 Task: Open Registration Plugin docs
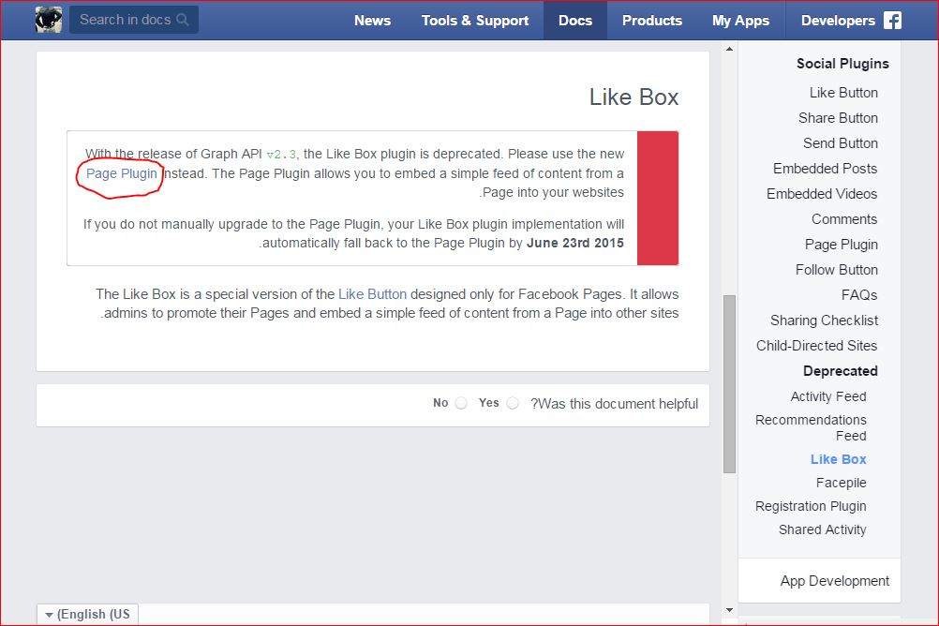click(x=811, y=506)
